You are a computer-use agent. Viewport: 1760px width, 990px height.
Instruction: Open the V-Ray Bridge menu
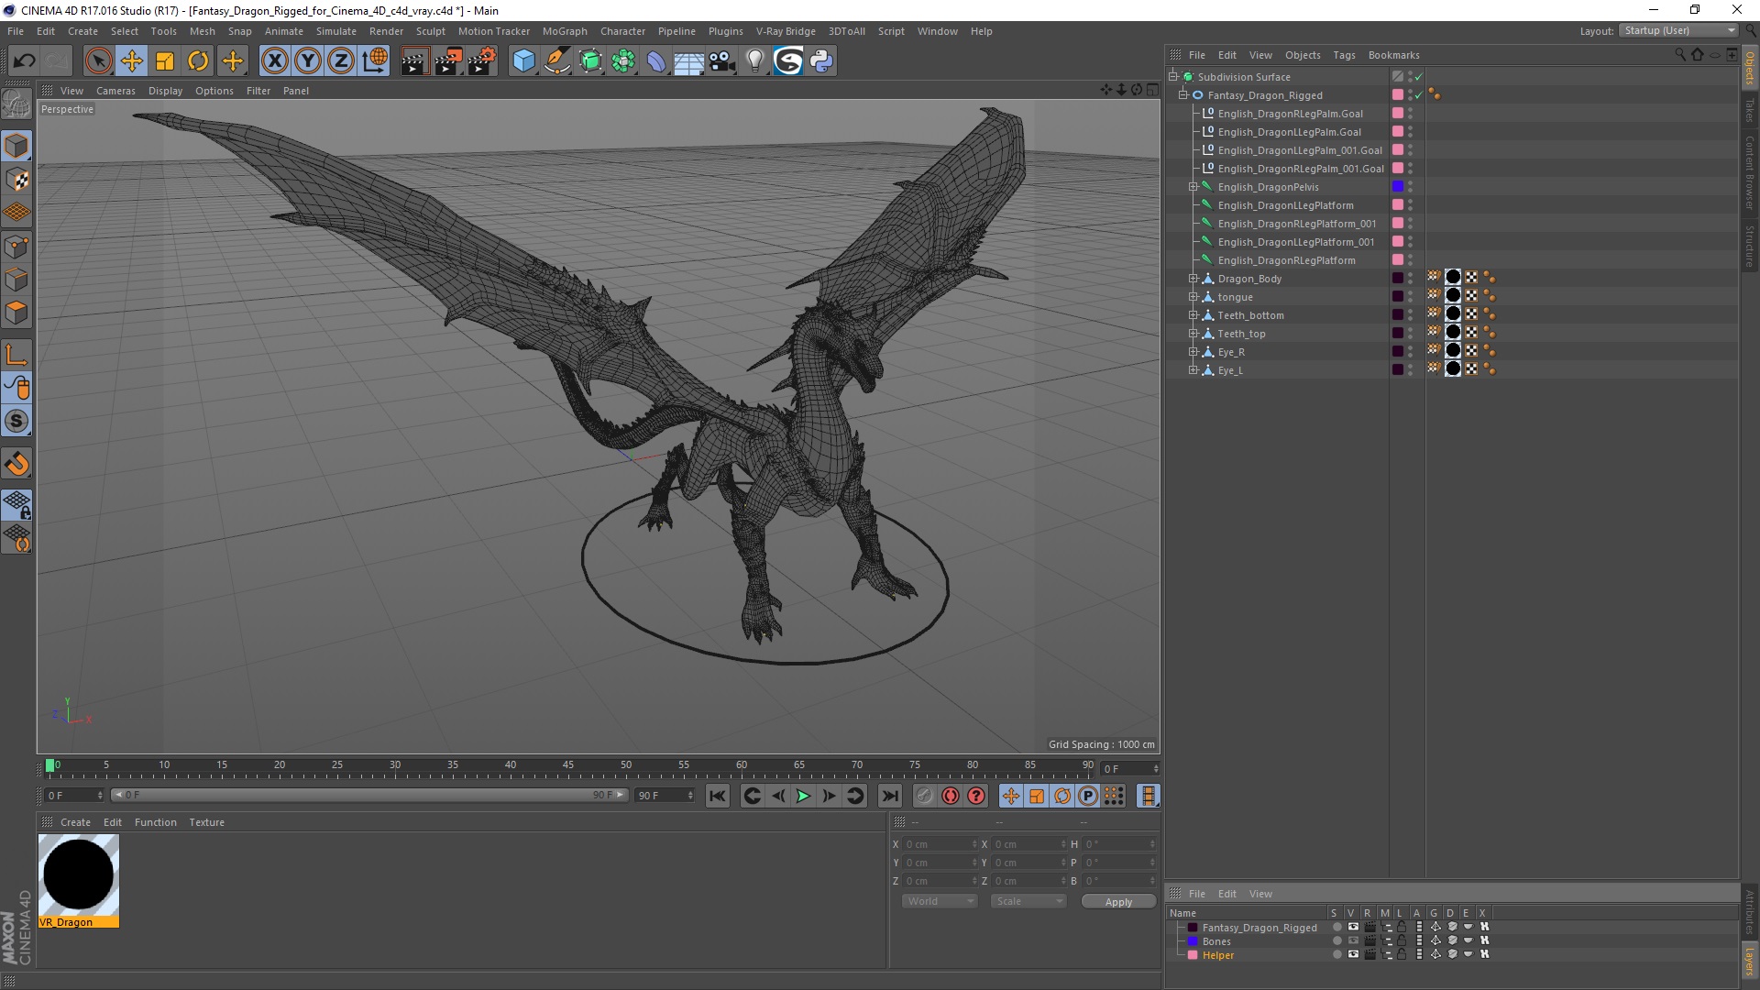(x=786, y=31)
